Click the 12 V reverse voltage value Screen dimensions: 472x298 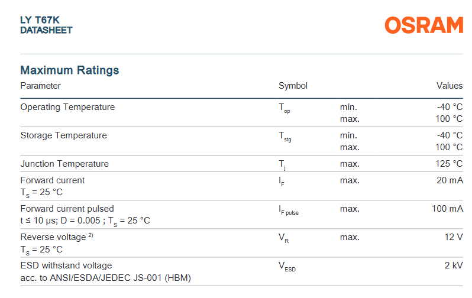(x=453, y=237)
